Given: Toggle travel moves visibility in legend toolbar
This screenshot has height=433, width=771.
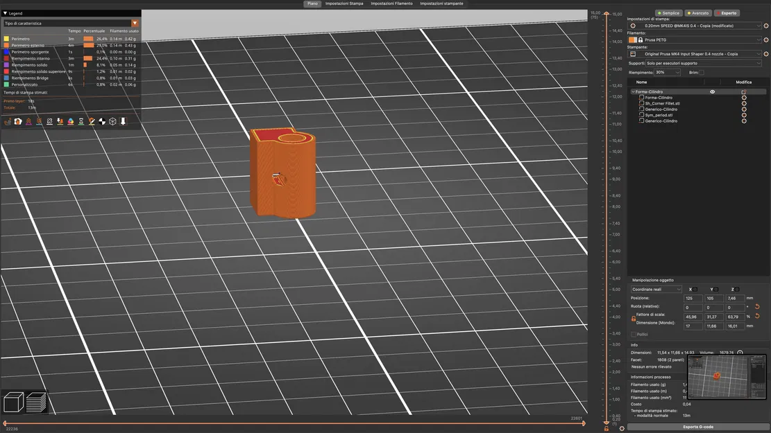Looking at the screenshot, I should pyautogui.click(x=8, y=121).
